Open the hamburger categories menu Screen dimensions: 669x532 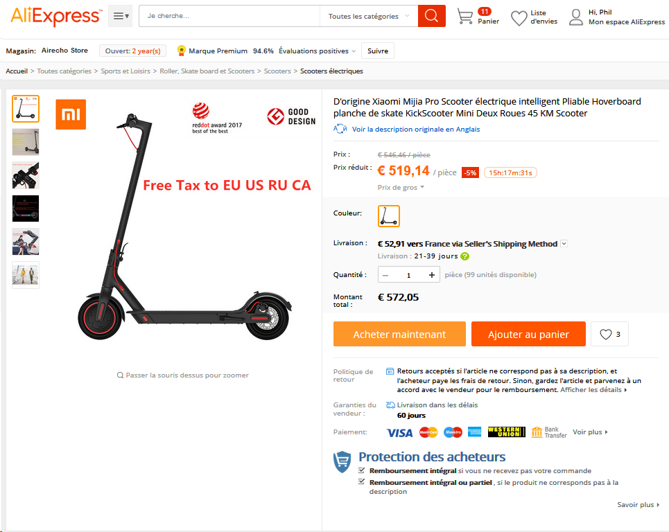click(121, 16)
